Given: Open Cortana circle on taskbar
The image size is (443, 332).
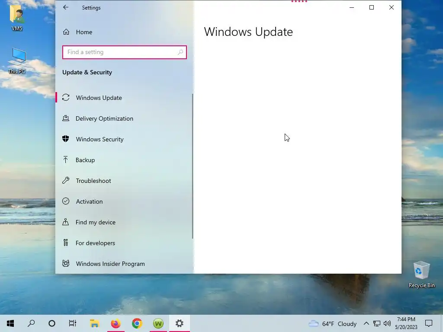Looking at the screenshot, I should 52,323.
